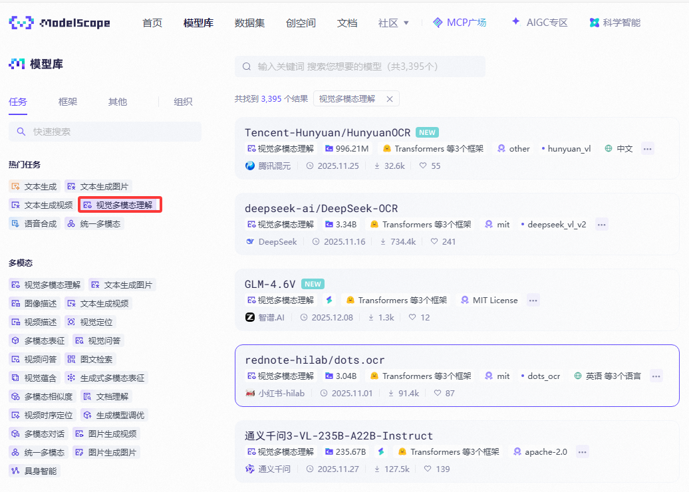This screenshot has height=492, width=689.
Task: Click the download icon on DeepSeek-OCR card
Action: pos(383,241)
